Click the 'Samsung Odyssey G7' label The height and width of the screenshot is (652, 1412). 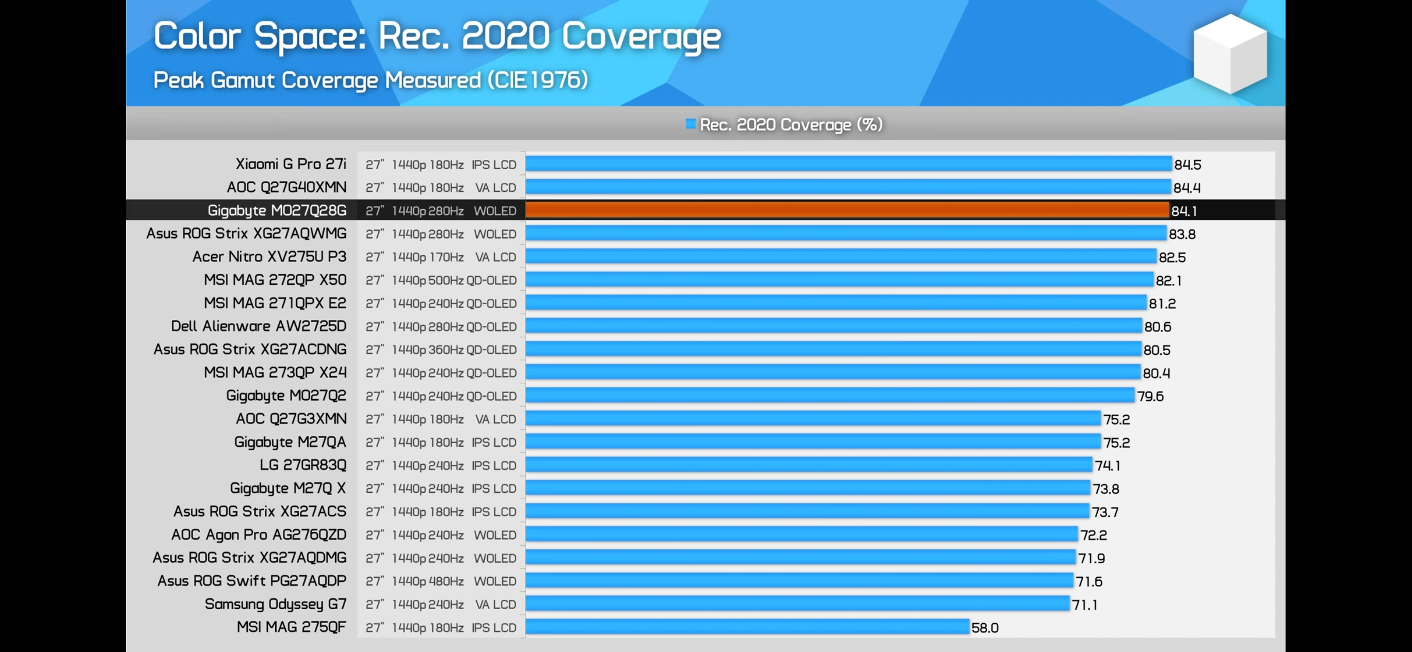pyautogui.click(x=276, y=604)
